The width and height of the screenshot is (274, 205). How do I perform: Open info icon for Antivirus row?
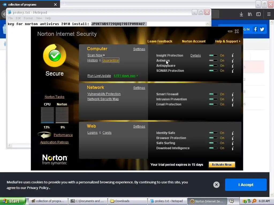pyautogui.click(x=233, y=61)
